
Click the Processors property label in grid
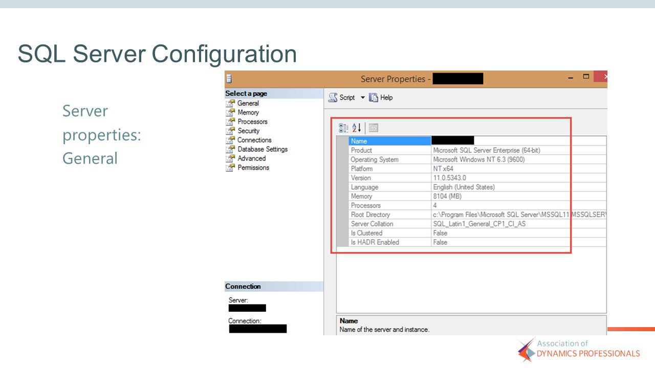(366, 205)
